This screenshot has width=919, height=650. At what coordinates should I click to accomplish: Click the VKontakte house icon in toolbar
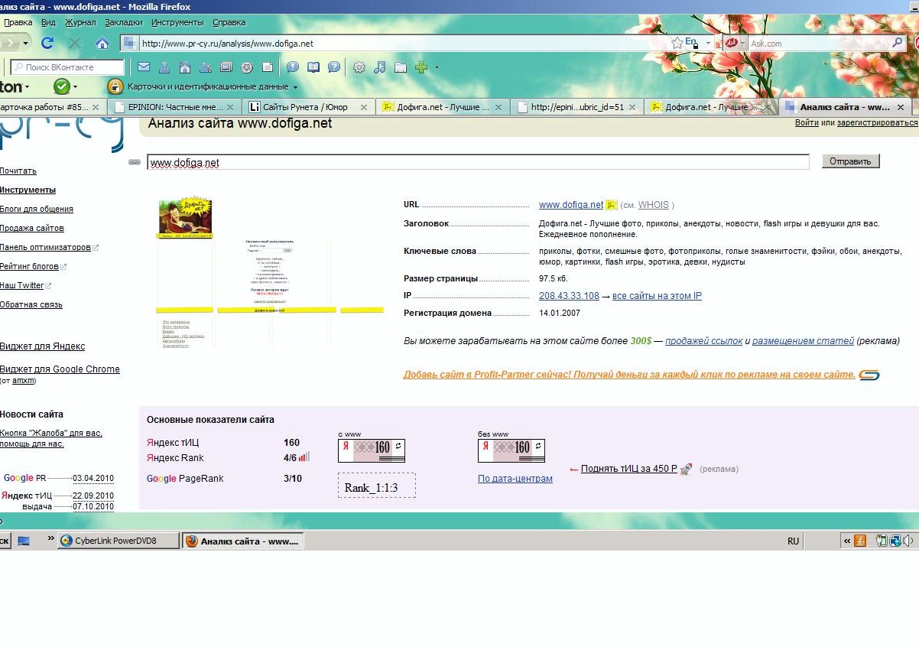coord(185,67)
